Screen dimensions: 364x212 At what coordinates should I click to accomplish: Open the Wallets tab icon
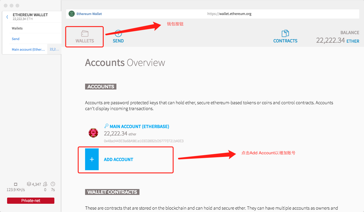[x=85, y=34]
